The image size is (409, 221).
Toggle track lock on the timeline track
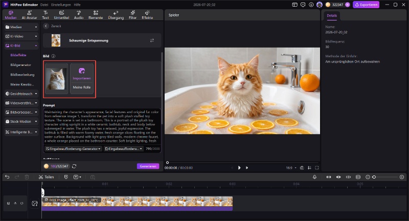[x=8, y=203]
